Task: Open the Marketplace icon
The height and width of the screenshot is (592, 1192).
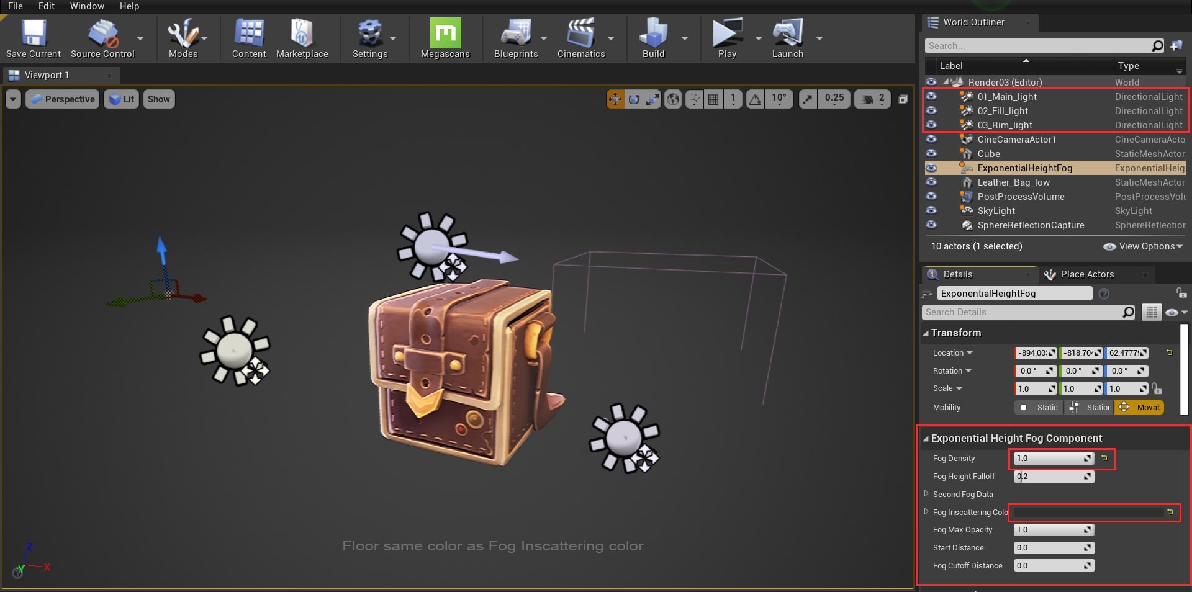Action: pyautogui.click(x=302, y=34)
